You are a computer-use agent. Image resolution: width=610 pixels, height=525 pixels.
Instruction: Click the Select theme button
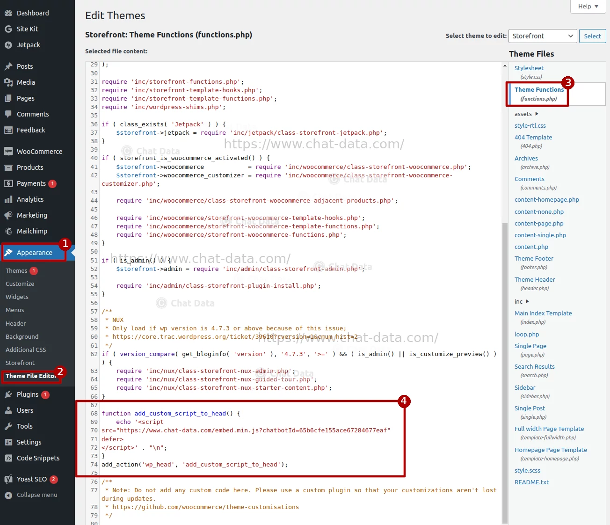(x=592, y=36)
